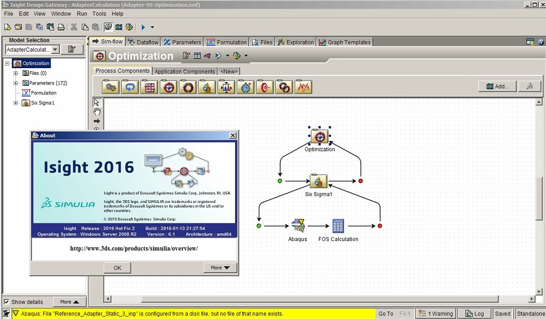Click the Cut scissors icon

point(74,27)
